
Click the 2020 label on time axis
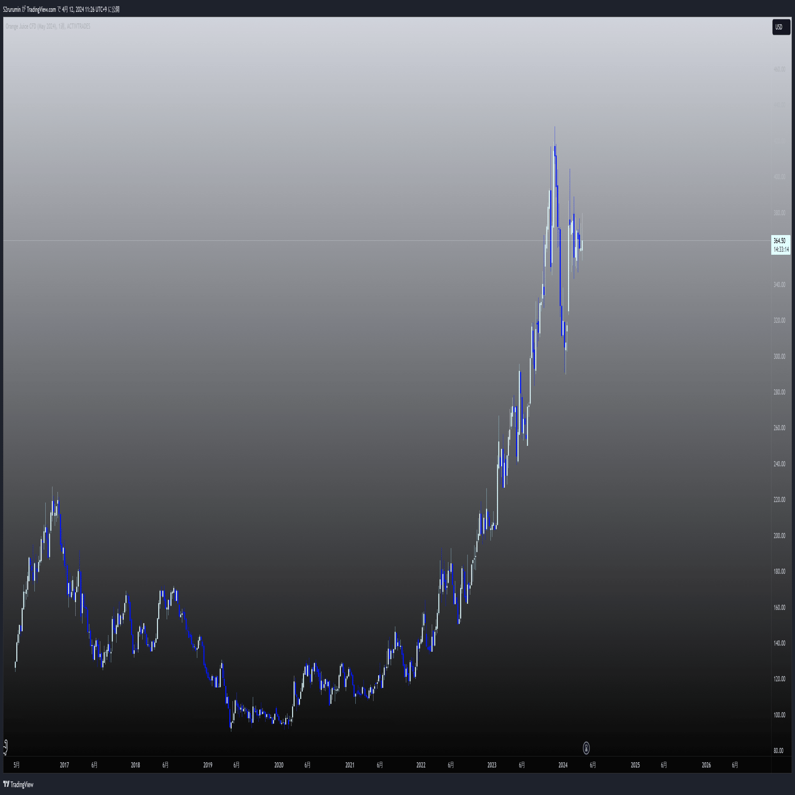pos(279,765)
